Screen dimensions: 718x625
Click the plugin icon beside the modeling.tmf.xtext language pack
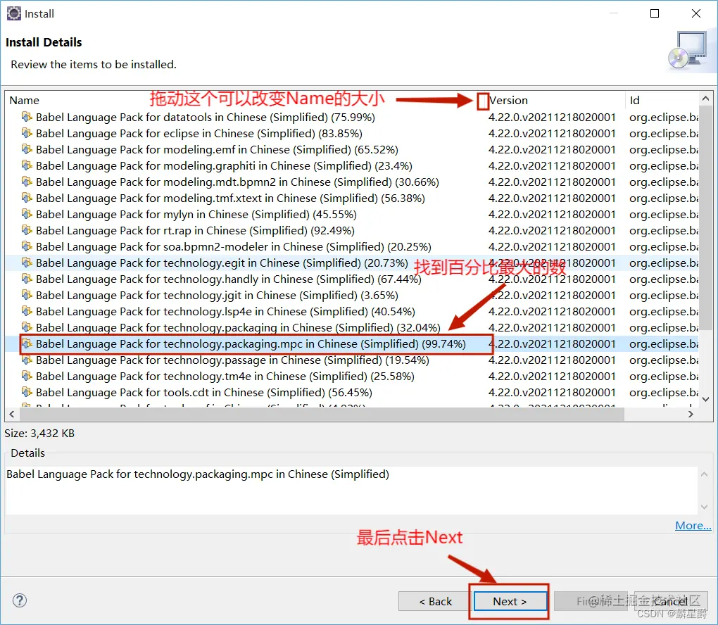tap(27, 198)
